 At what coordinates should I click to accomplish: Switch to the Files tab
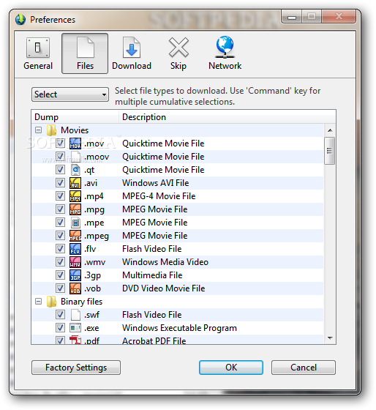(85, 53)
